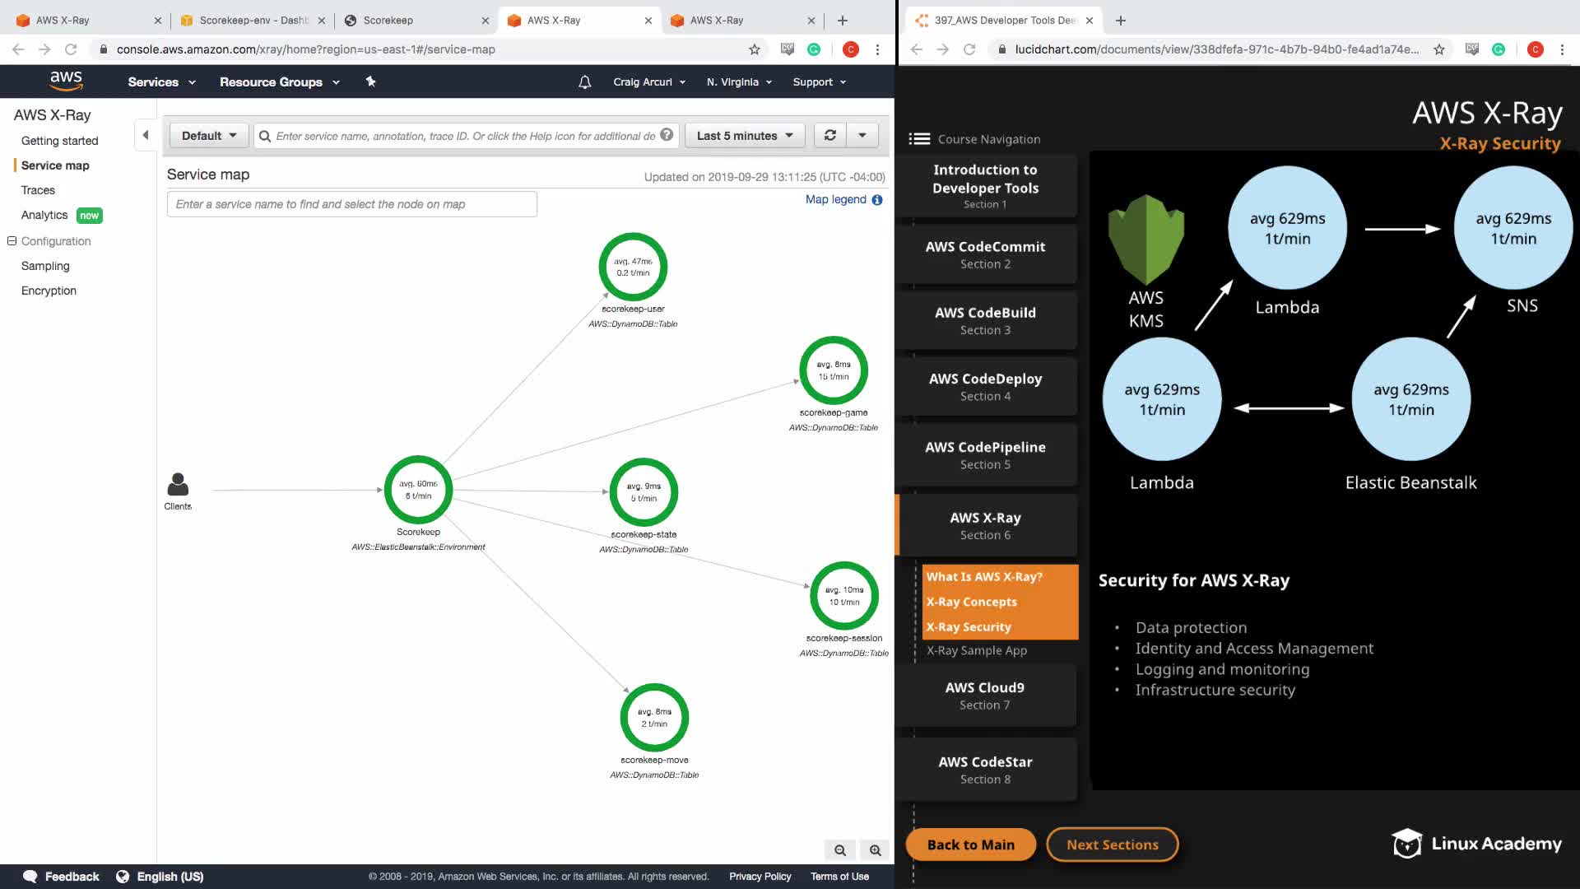Select the Scorekeep Elastic Beanstalk node

click(418, 490)
